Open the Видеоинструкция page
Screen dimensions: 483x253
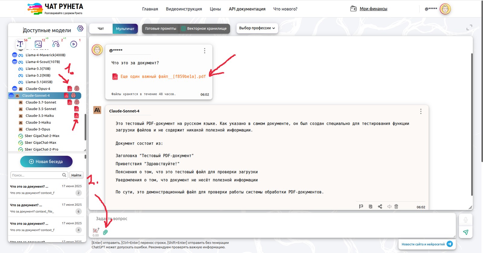coord(184,9)
